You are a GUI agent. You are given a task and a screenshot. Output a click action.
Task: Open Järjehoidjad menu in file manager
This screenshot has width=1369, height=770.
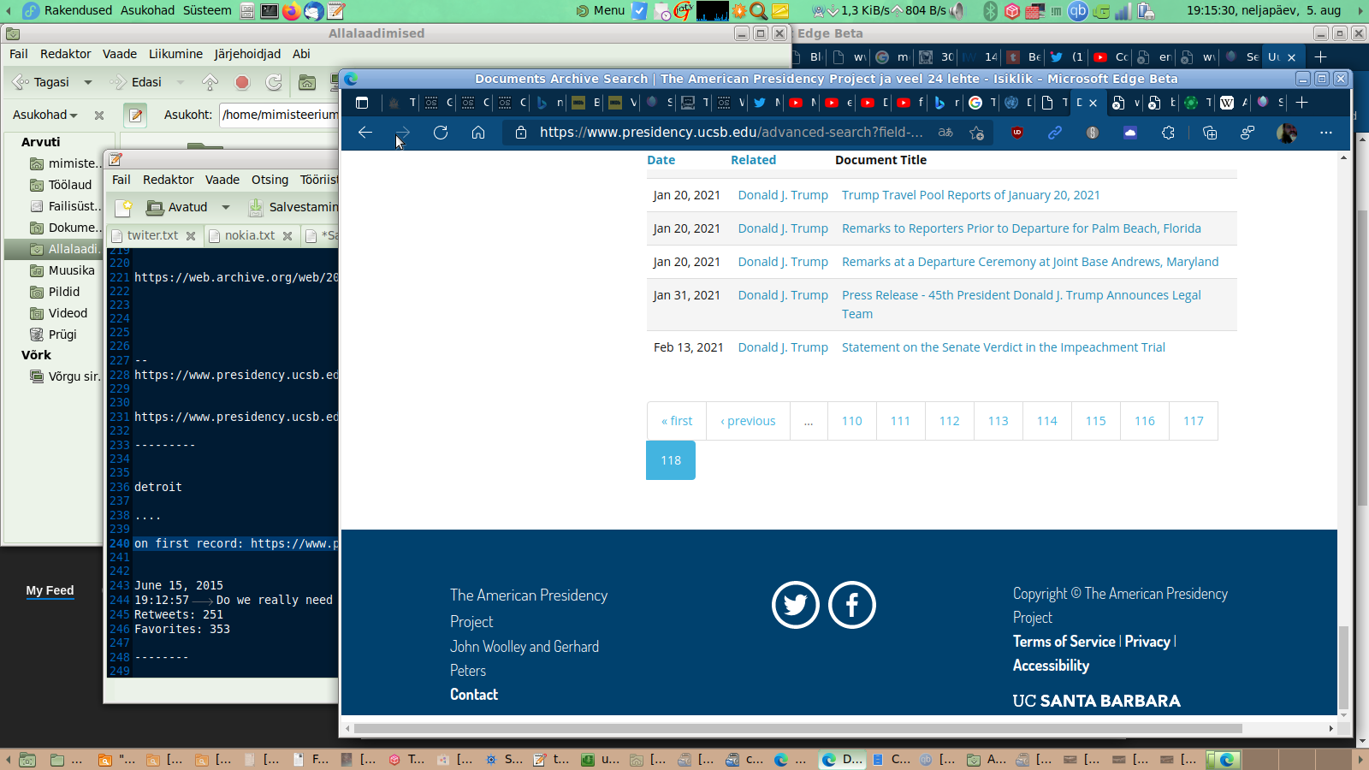(247, 54)
